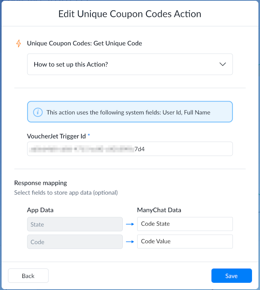Click the "Edit Unique Coupon Codes Action" title
This screenshot has height=290, width=260.
click(130, 14)
